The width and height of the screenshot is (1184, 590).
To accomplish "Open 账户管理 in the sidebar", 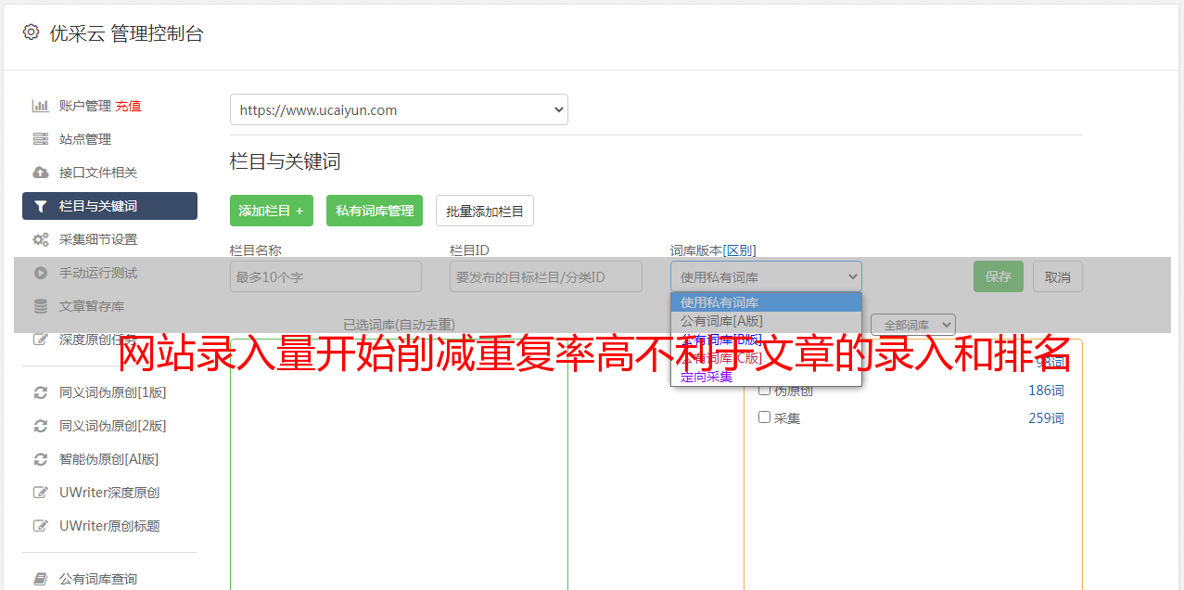I will tap(85, 106).
